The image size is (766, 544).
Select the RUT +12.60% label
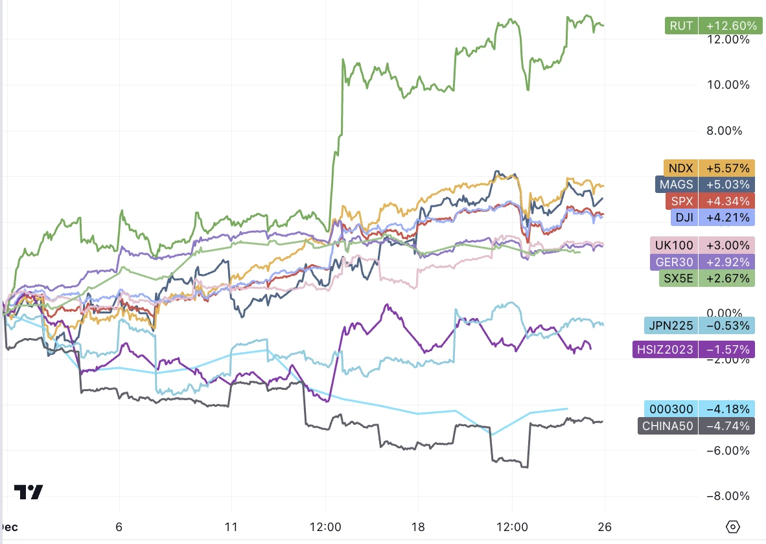point(714,25)
